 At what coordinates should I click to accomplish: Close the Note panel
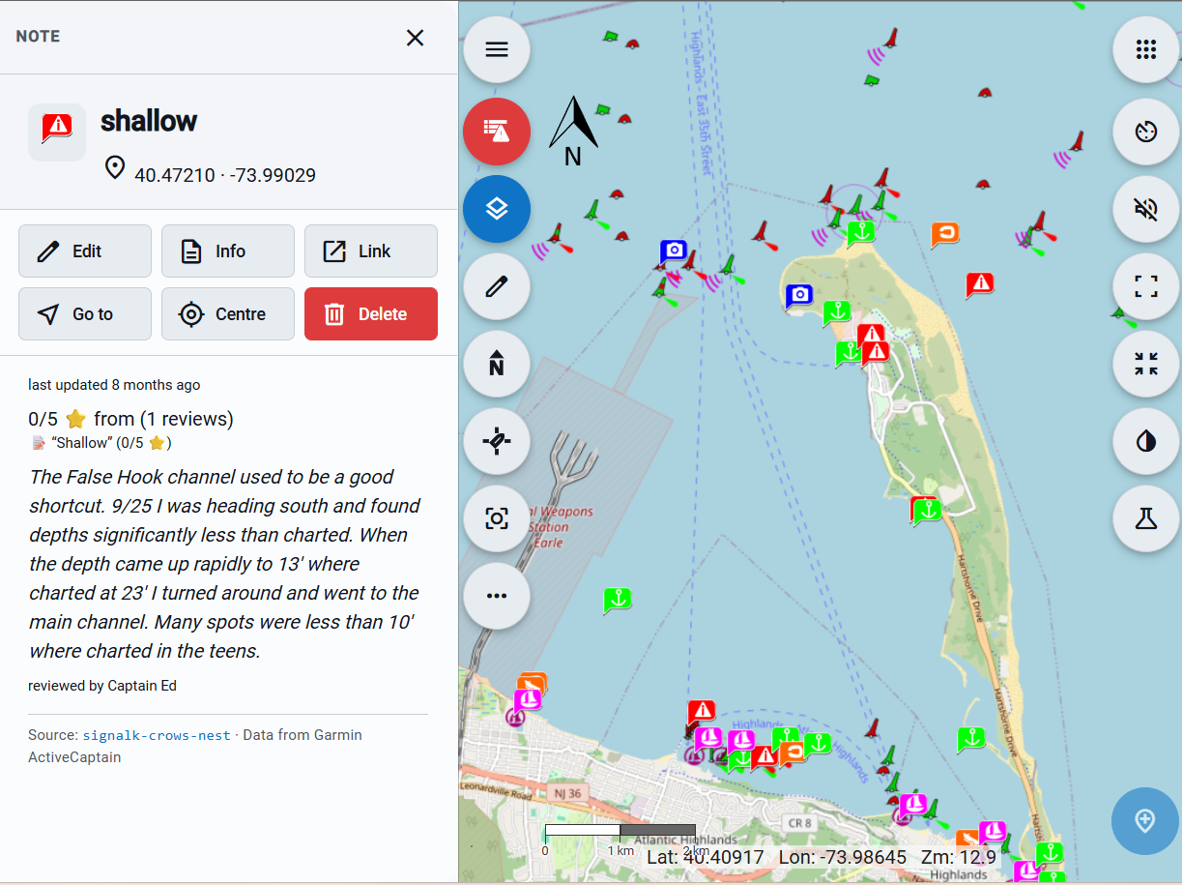coord(415,38)
